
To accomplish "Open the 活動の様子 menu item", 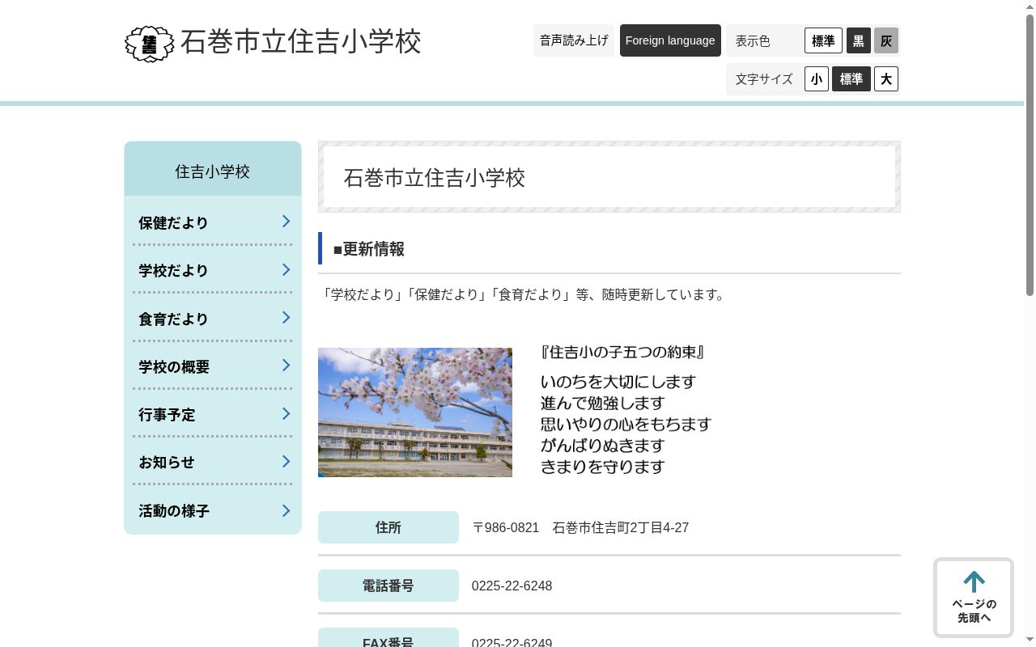I will coord(213,510).
